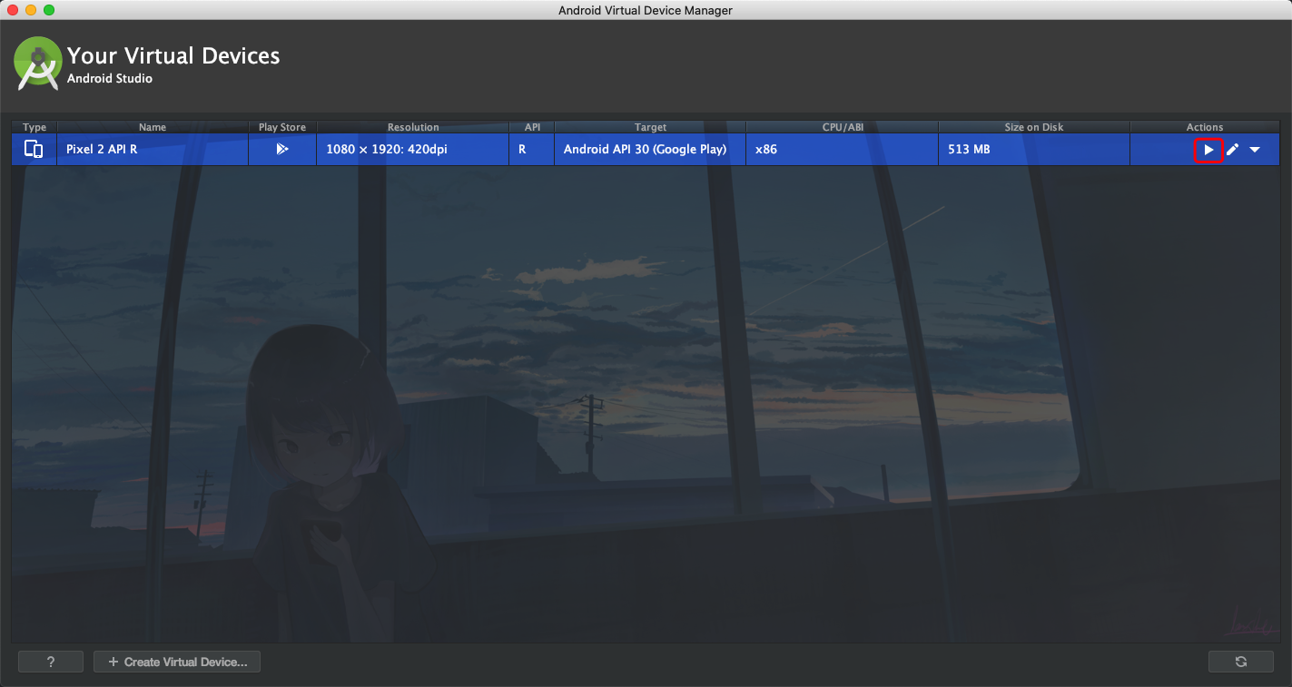Open the actions dropdown for Pixel 2 API R
Viewport: 1292px width, 687px height.
pos(1255,150)
